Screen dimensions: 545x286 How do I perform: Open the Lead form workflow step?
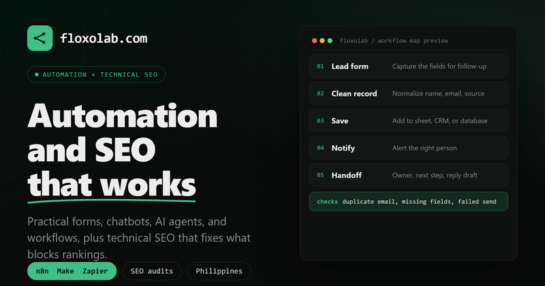408,66
